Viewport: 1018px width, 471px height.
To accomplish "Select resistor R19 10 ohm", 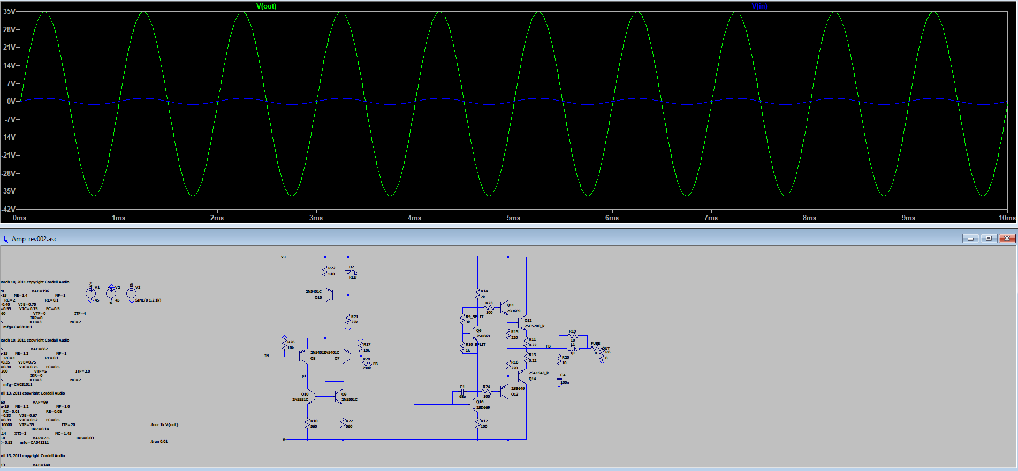I will [573, 336].
